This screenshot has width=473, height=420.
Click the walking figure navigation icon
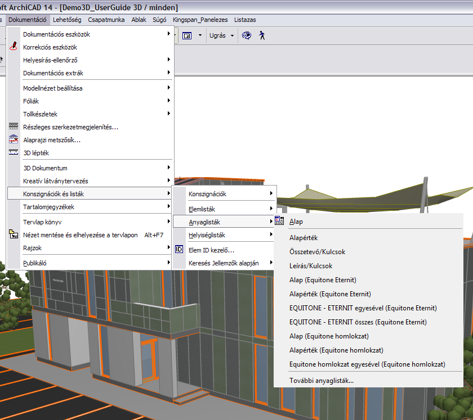pos(262,35)
